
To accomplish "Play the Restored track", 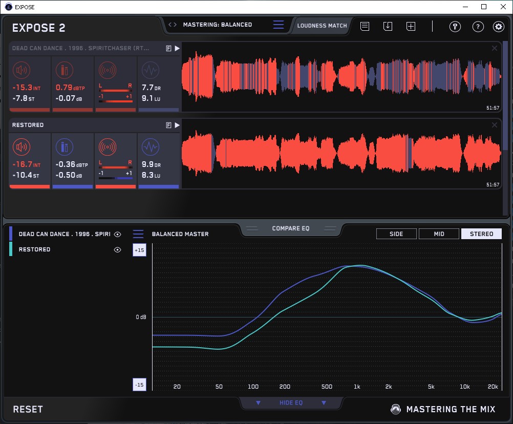I will click(177, 125).
